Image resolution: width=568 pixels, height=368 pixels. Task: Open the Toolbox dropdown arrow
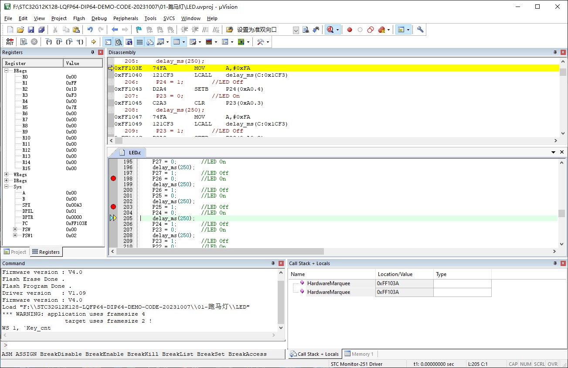(x=268, y=42)
